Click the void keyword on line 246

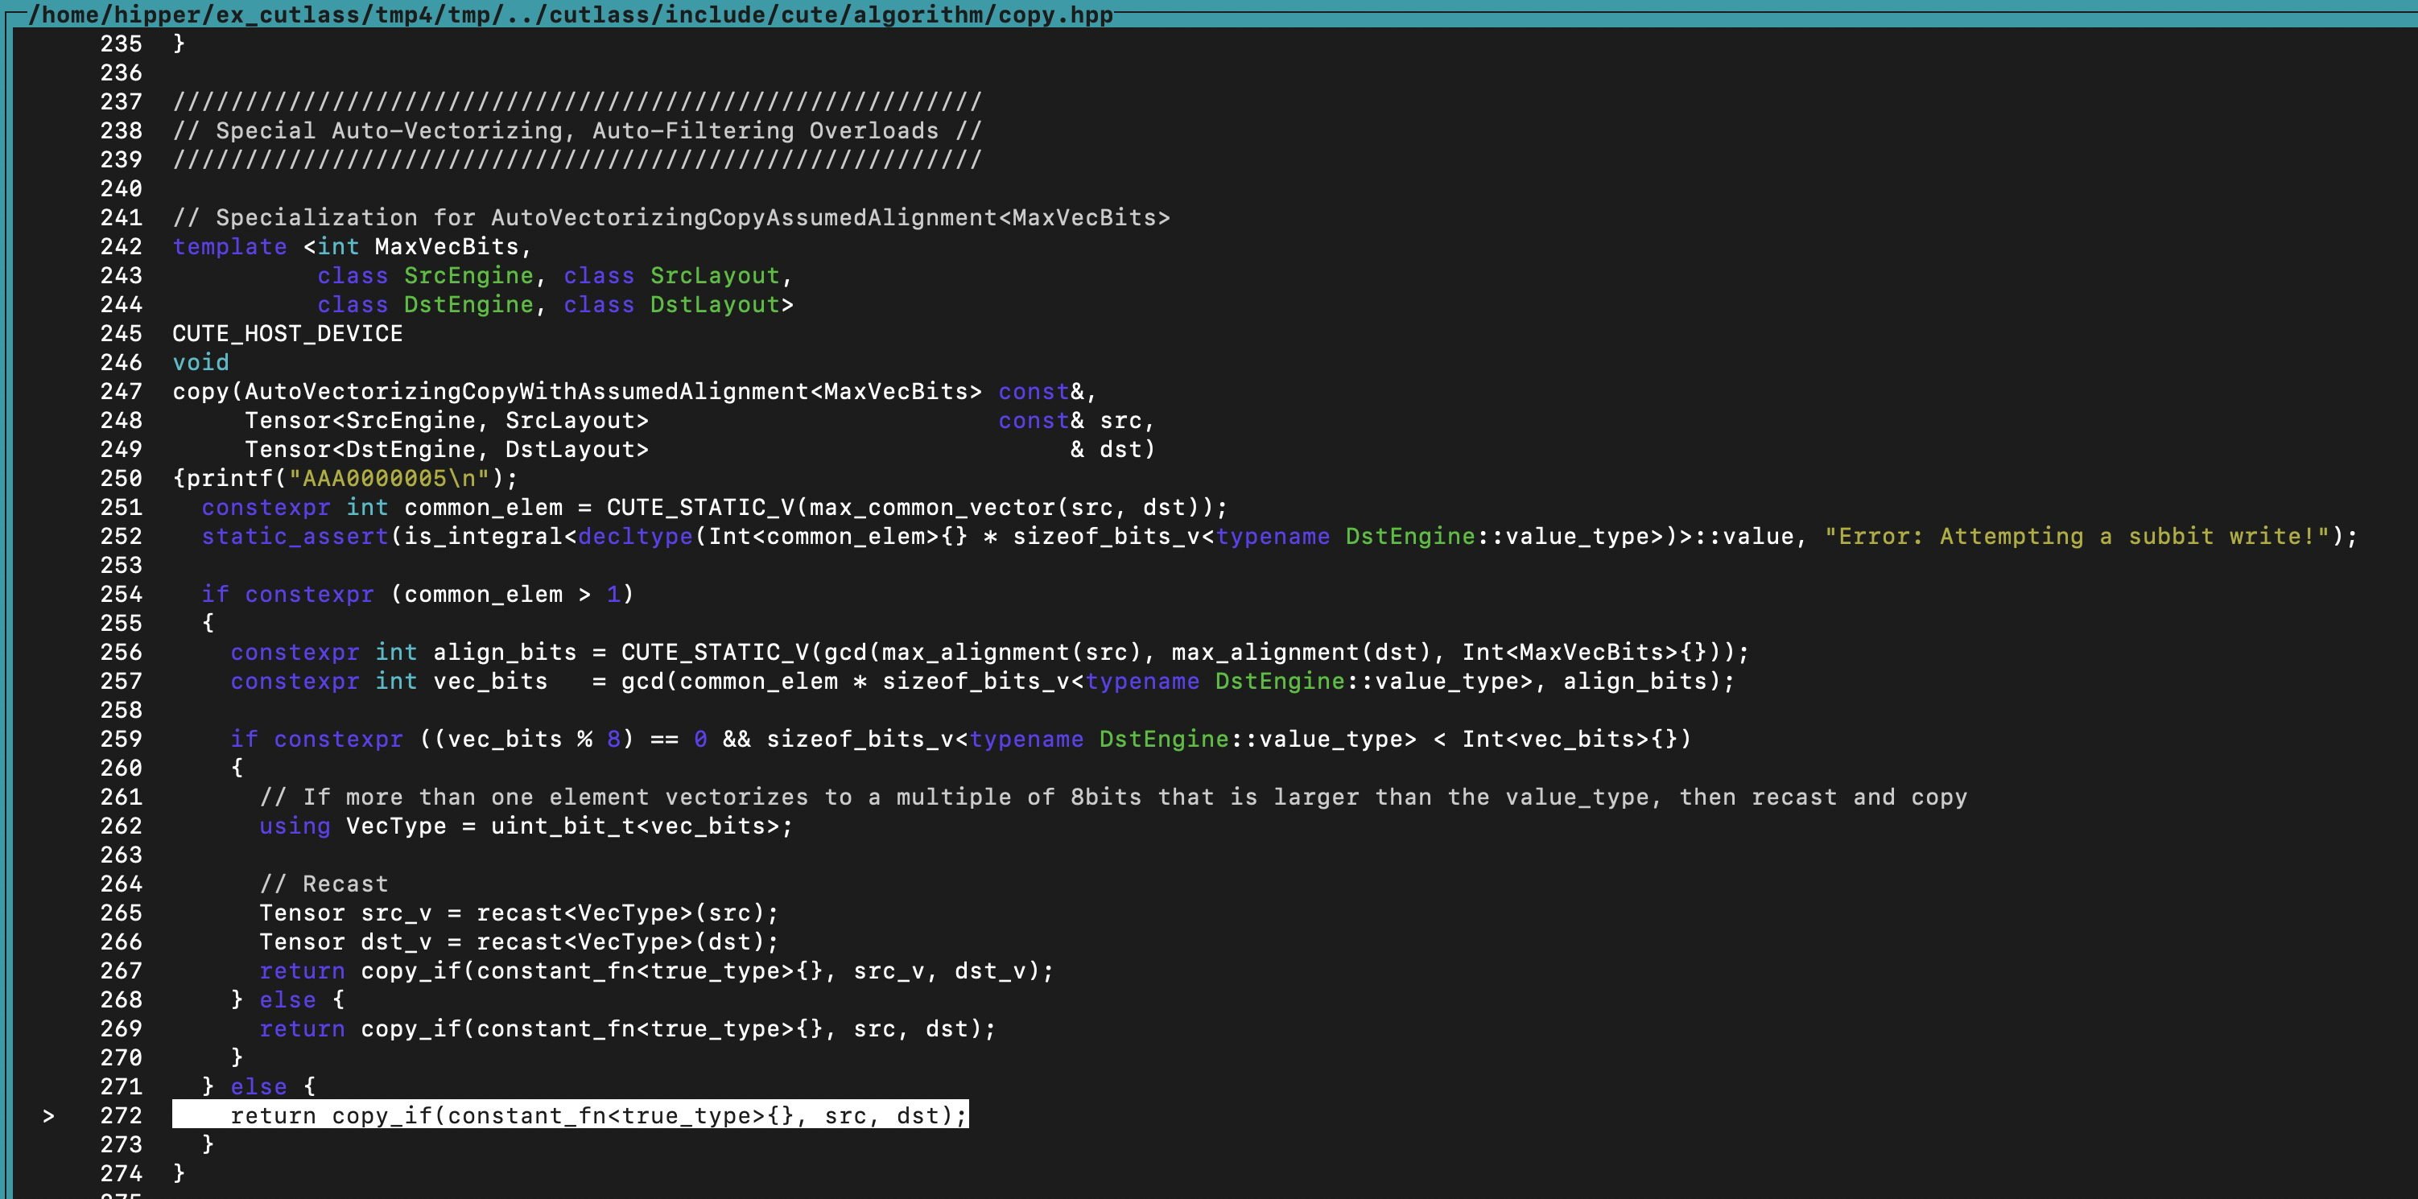(x=200, y=363)
